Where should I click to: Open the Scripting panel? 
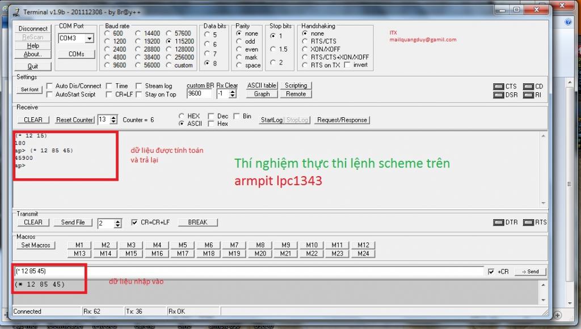[x=296, y=86]
